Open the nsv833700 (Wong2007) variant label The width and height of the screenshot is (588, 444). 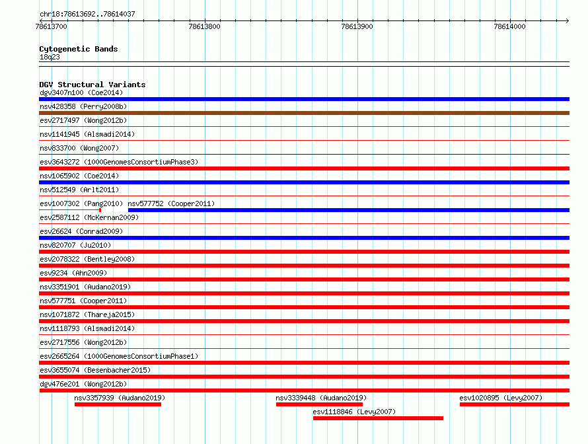pyautogui.click(x=79, y=148)
